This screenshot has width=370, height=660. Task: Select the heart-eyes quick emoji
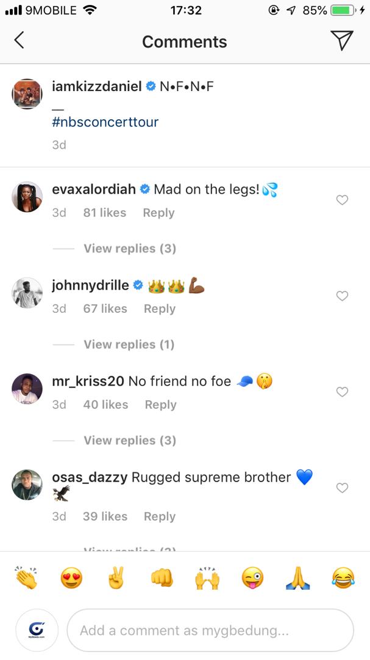pyautogui.click(x=71, y=577)
